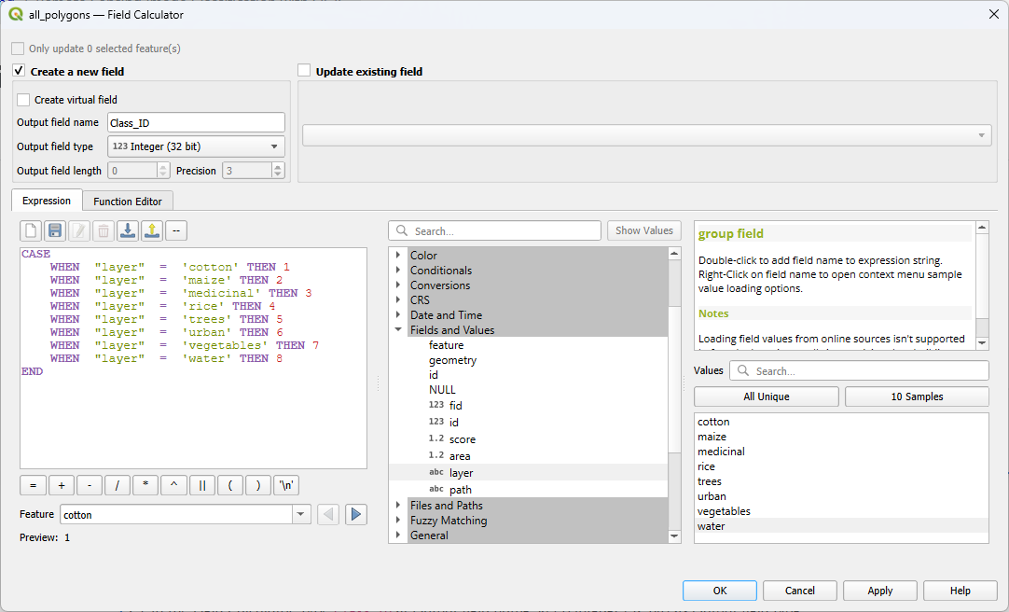This screenshot has width=1009, height=612.
Task: Click the Output field name input
Action: pyautogui.click(x=196, y=122)
